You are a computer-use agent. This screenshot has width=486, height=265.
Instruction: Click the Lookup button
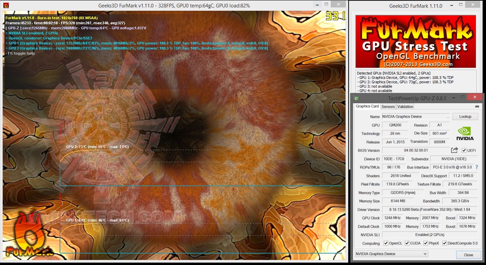[465, 116]
